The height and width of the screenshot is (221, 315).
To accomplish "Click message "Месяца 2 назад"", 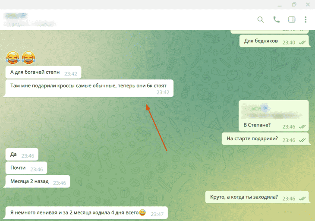I will pos(38,181).
